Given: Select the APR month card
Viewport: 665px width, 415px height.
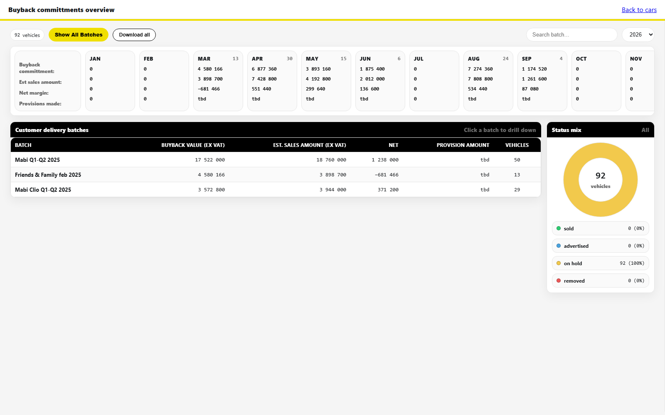Looking at the screenshot, I should 272,81.
